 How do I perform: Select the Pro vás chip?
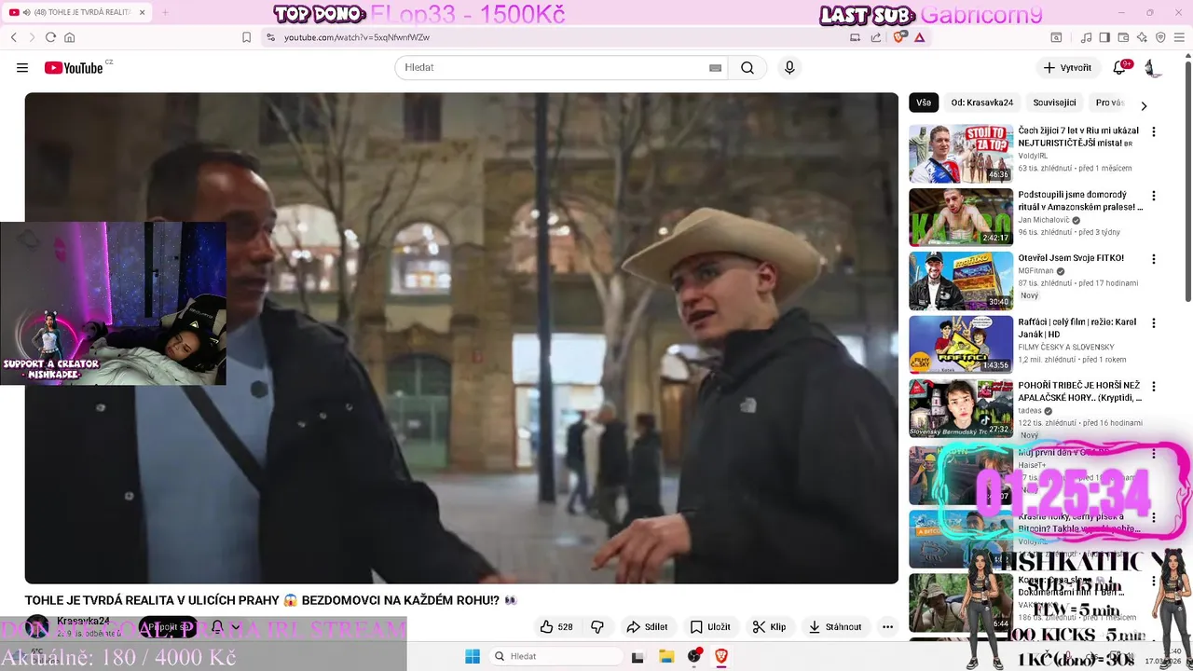click(x=1109, y=103)
